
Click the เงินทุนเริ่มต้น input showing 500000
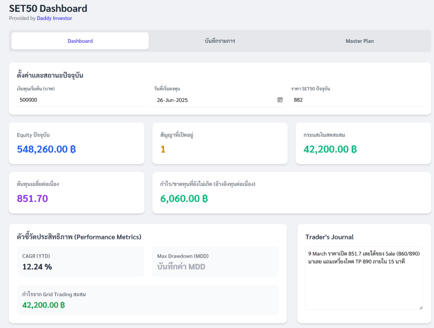82,100
